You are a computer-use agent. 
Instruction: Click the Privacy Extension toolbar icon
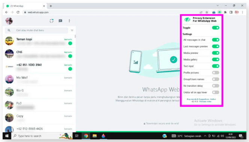click(x=219, y=12)
